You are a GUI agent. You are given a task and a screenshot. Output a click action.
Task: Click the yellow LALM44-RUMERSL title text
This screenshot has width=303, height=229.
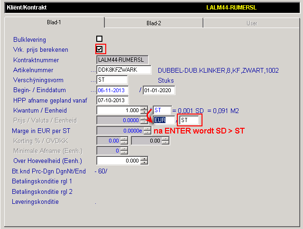click(231, 8)
